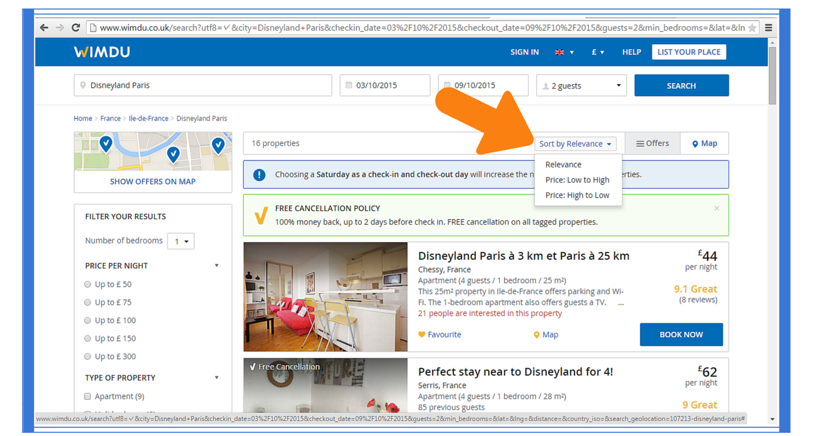Open Perfect stay near to Disneyland listing

(x=516, y=372)
